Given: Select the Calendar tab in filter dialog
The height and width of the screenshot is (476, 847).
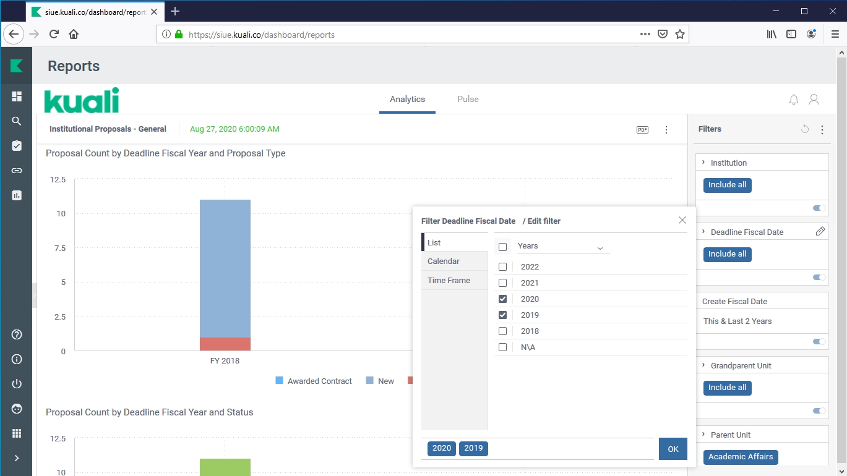Looking at the screenshot, I should pyautogui.click(x=444, y=261).
